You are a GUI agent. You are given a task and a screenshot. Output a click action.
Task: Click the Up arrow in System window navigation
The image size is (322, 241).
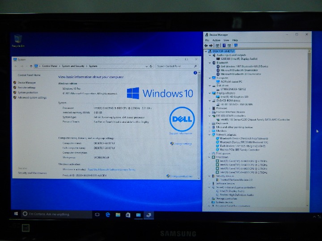tap(31, 66)
